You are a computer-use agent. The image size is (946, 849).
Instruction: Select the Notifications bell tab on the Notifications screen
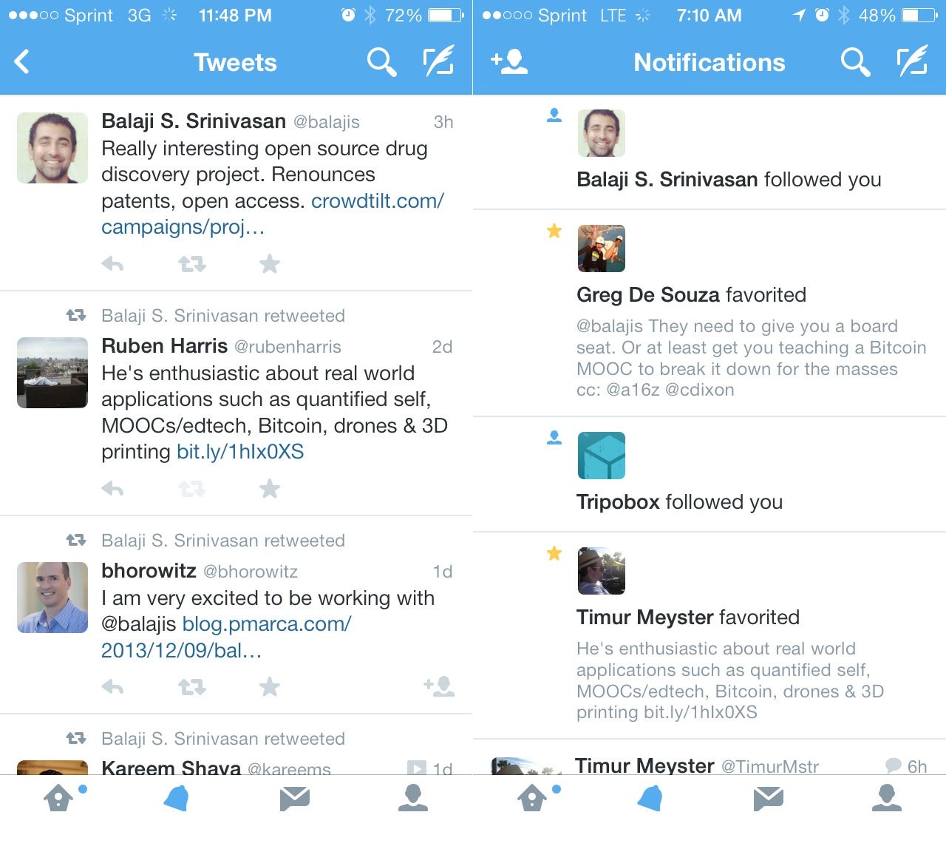pos(650,798)
